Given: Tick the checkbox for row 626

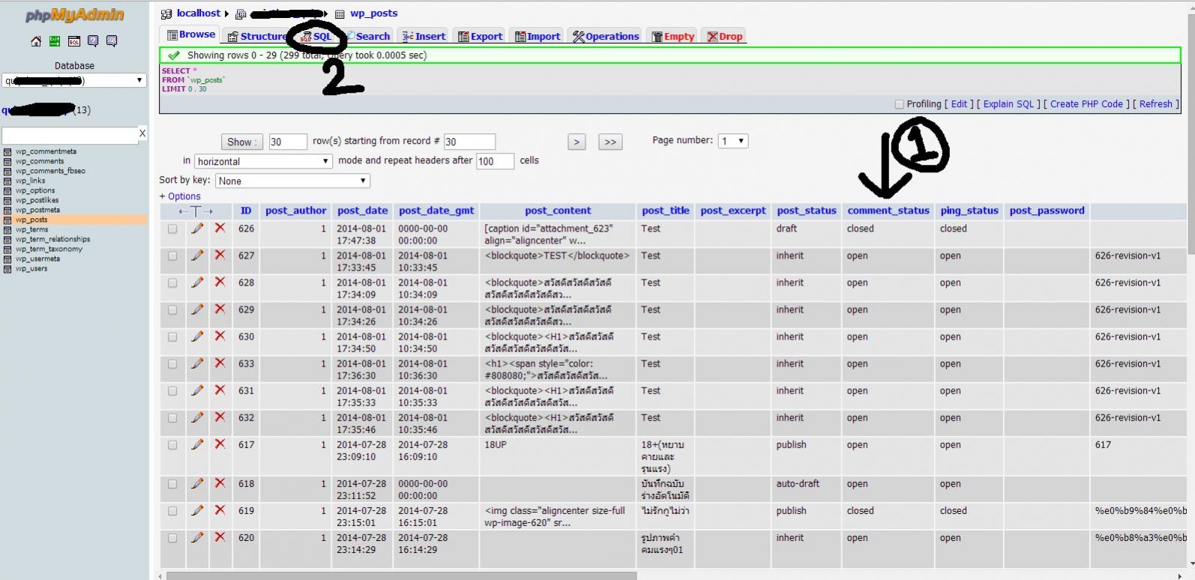Looking at the screenshot, I should 172,229.
